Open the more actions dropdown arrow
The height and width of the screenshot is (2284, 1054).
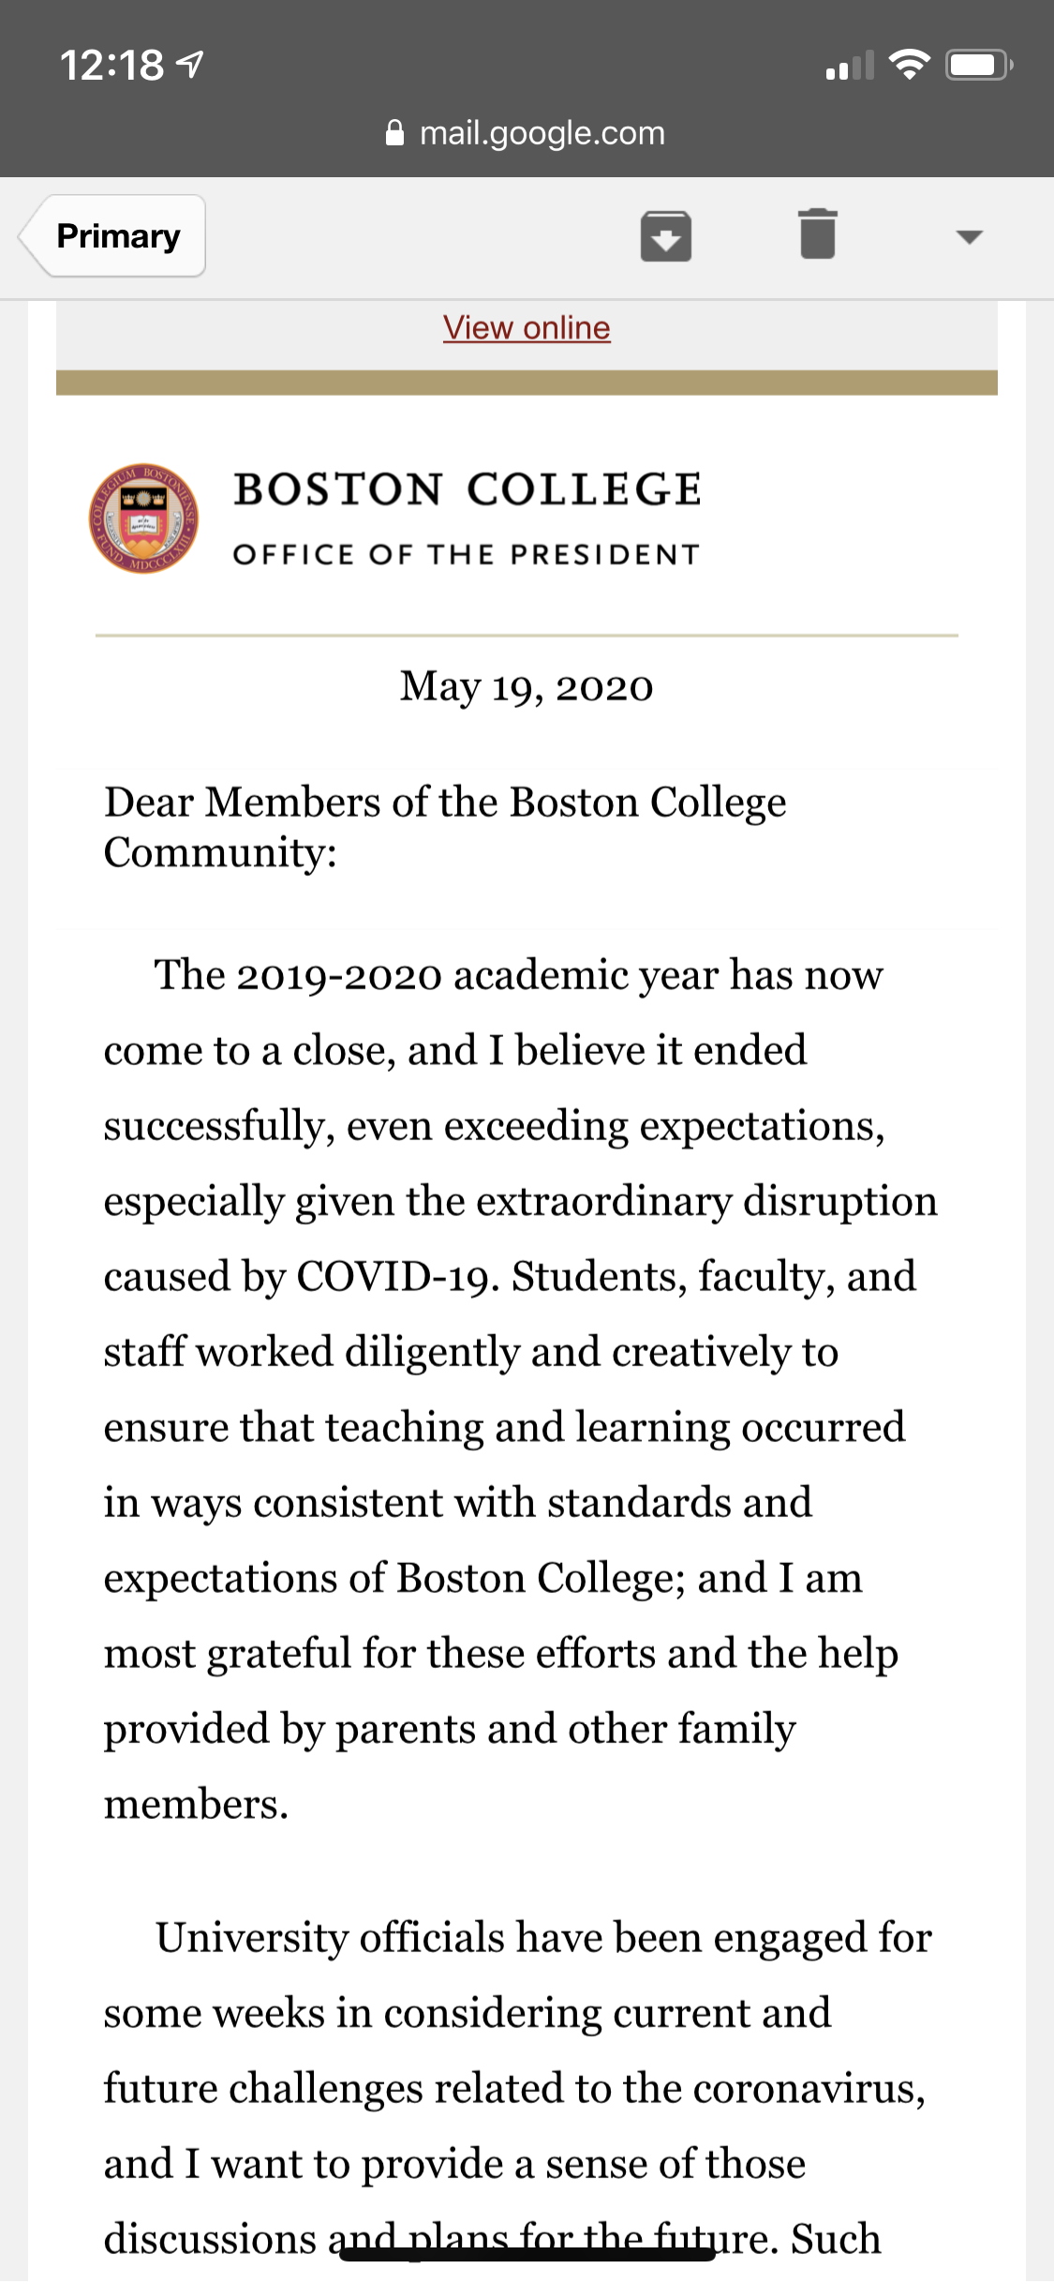click(969, 236)
